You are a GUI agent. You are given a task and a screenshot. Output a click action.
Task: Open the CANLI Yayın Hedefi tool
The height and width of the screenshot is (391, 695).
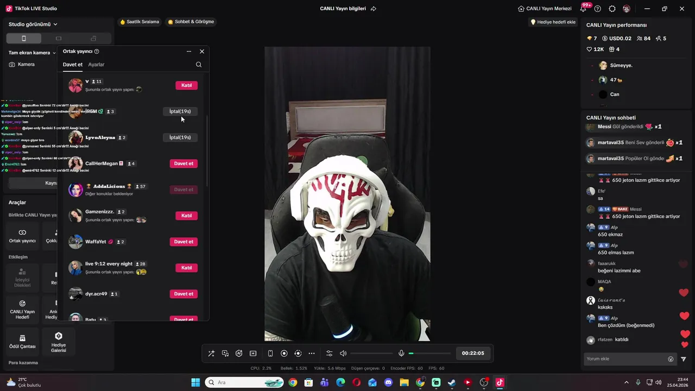(22, 310)
